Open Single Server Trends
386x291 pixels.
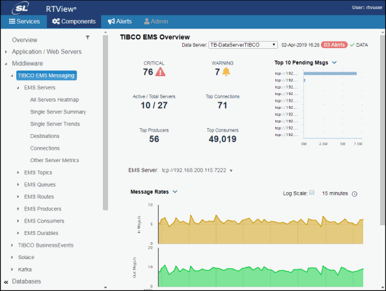click(55, 124)
